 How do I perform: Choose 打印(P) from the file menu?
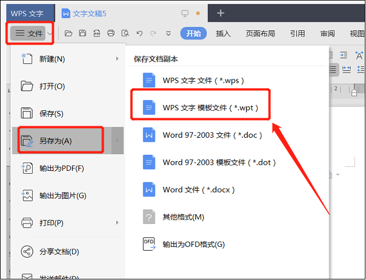tap(68, 223)
